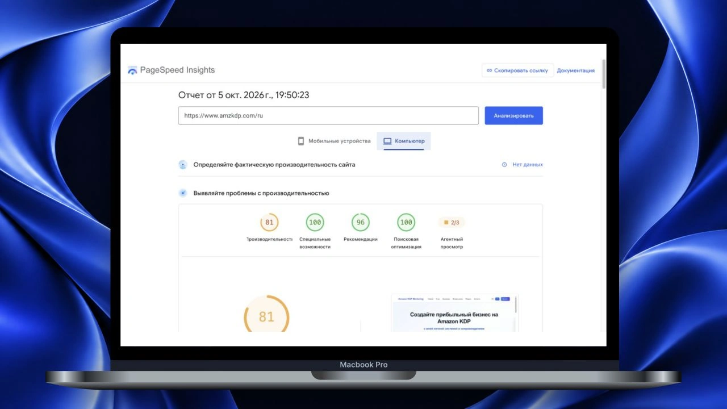Click the icon beside Определяйте фактическую производительность

[183, 165]
